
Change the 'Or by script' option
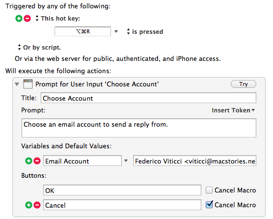tap(19, 47)
